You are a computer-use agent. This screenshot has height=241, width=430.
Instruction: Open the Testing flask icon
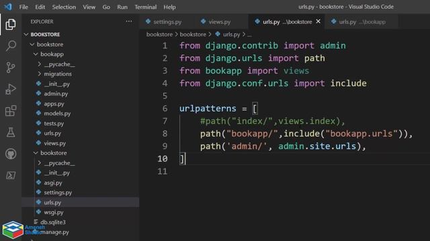tap(11, 133)
